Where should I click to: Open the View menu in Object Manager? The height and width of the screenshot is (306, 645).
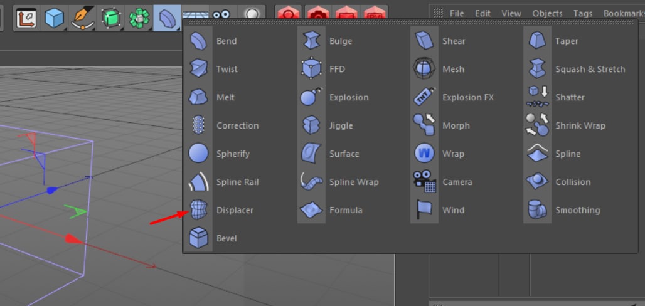(x=511, y=13)
